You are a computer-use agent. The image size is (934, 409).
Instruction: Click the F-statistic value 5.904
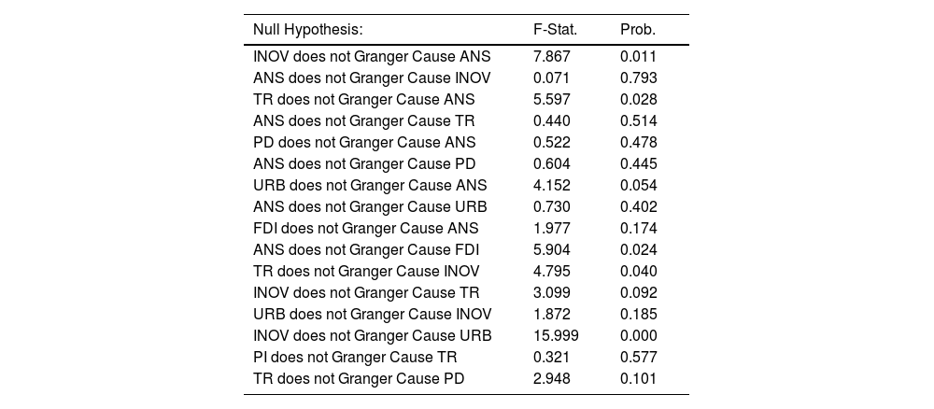[x=551, y=250]
